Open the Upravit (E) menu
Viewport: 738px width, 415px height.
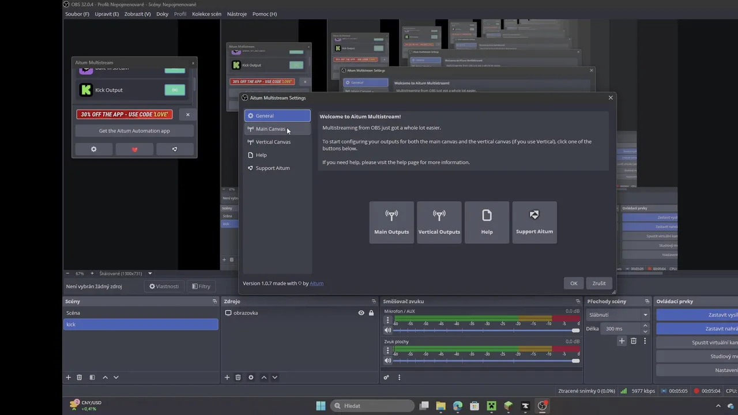(107, 14)
